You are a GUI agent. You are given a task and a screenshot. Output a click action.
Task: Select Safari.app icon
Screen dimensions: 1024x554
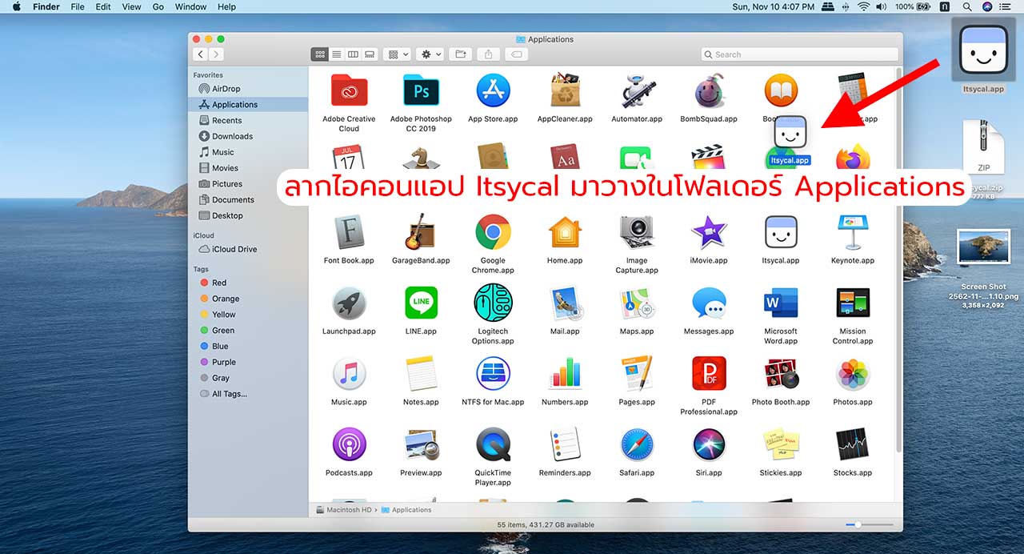click(x=637, y=445)
